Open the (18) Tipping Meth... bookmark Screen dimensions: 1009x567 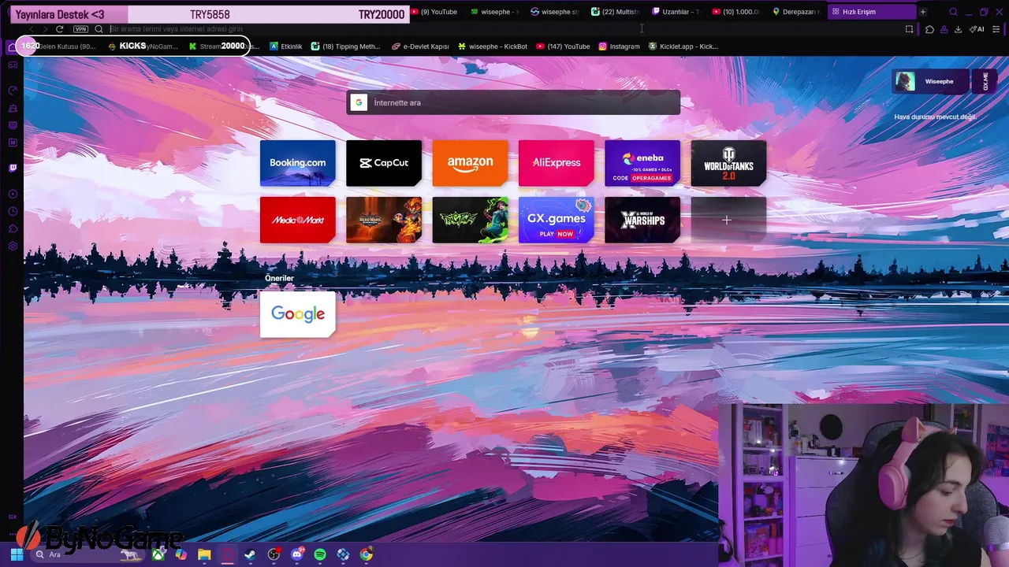(x=346, y=46)
